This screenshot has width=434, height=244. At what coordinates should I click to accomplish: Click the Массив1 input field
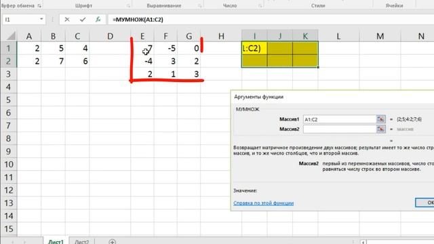point(340,119)
